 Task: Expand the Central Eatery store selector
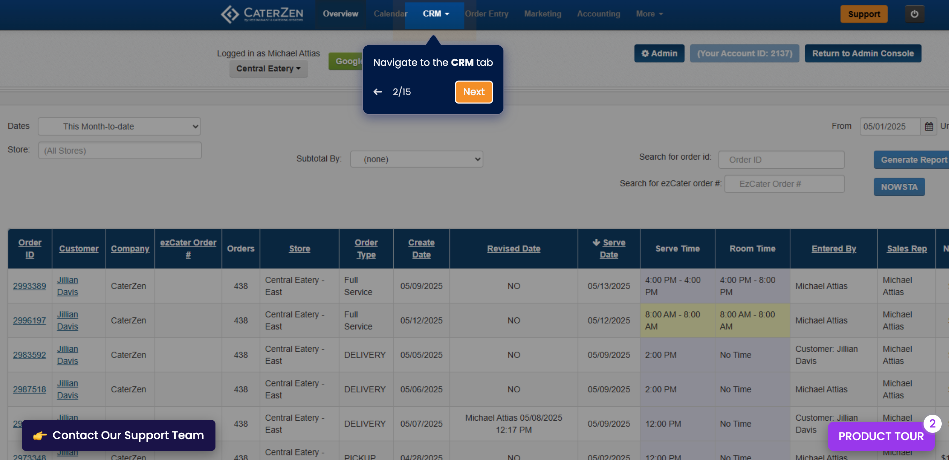(x=268, y=69)
